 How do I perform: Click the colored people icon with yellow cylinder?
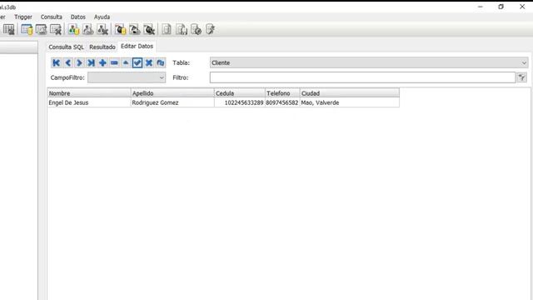coord(73,30)
